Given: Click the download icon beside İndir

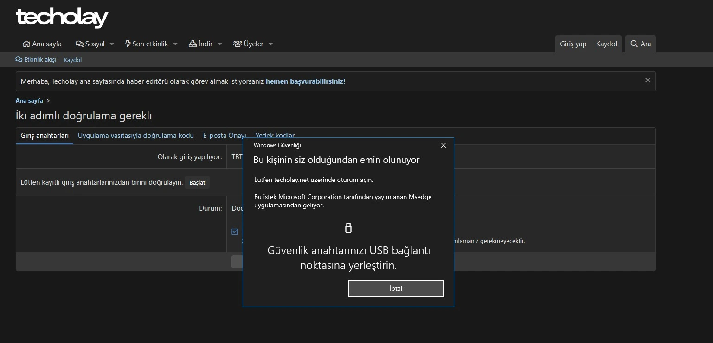Looking at the screenshot, I should coord(193,44).
